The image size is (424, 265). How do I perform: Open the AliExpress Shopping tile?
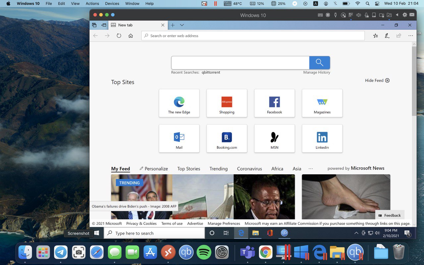(x=227, y=103)
